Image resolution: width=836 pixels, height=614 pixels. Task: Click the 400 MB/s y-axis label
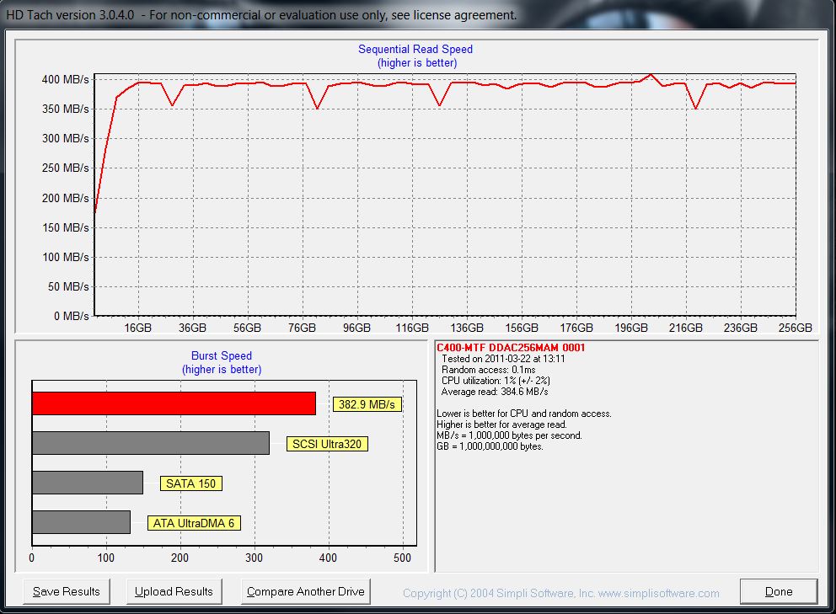click(65, 79)
